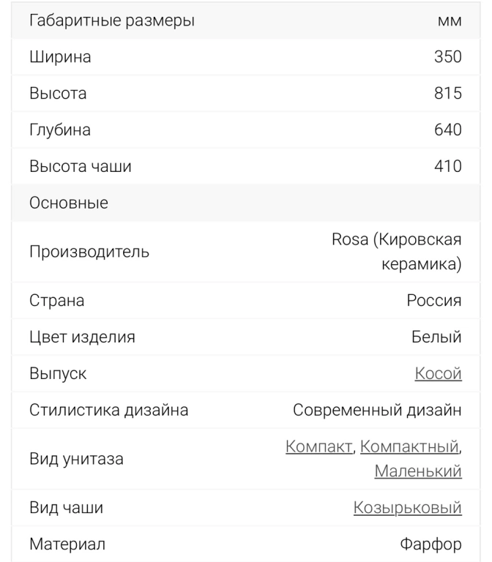Click the Вид унитаза row label
The height and width of the screenshot is (562, 492).
pyautogui.click(x=76, y=460)
